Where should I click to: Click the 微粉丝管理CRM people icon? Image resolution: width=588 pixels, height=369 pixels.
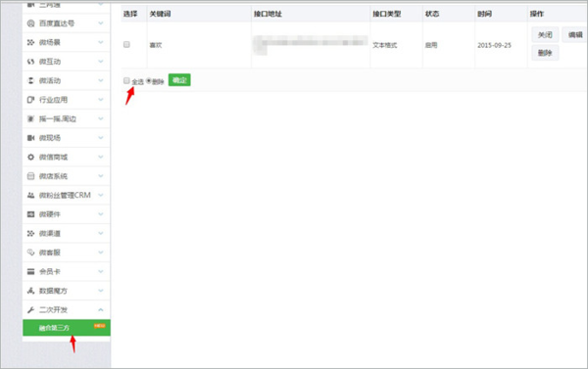(30, 196)
